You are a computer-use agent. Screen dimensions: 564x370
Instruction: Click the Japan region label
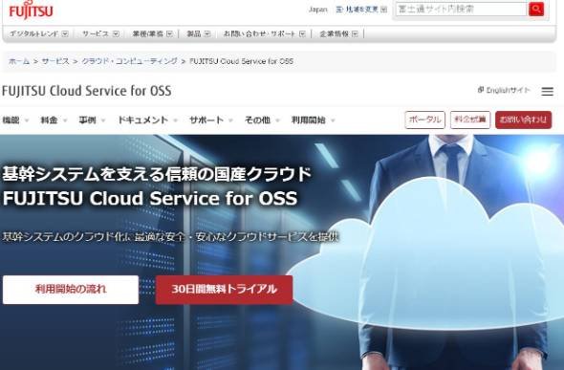click(318, 10)
